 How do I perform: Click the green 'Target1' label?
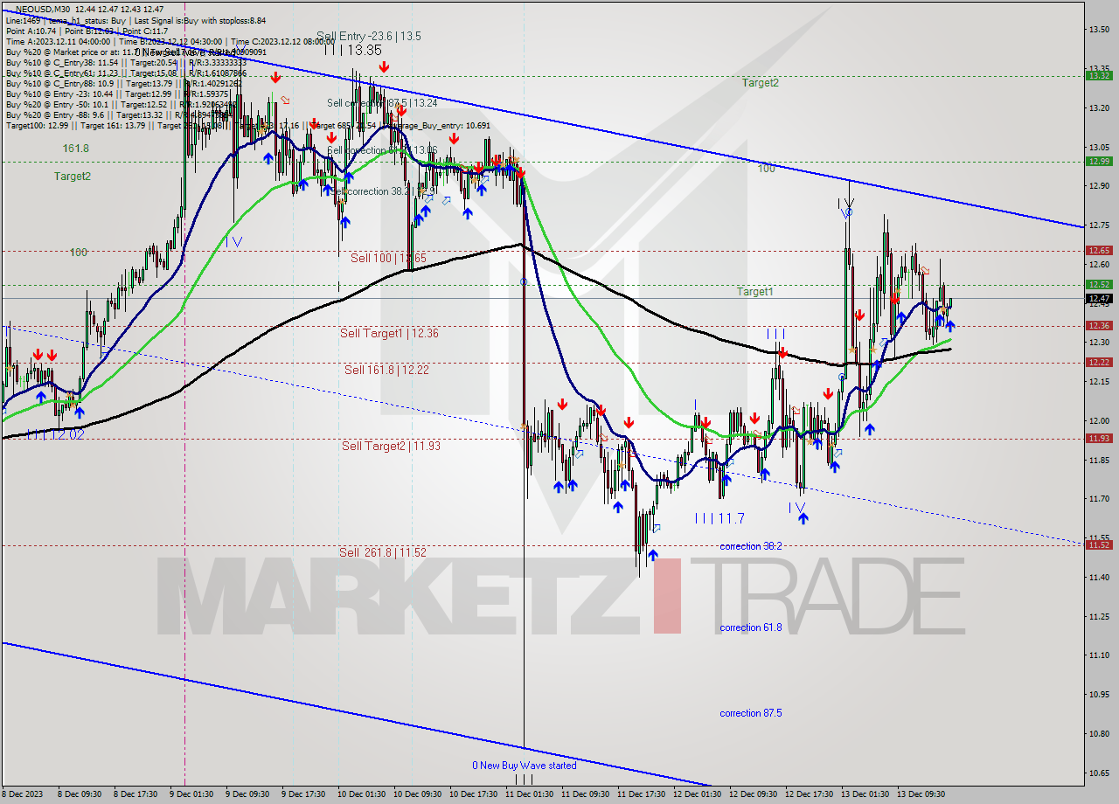point(754,291)
